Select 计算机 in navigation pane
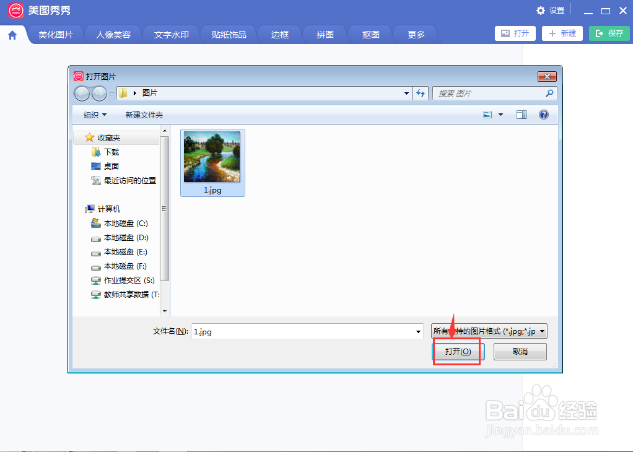 click(103, 209)
